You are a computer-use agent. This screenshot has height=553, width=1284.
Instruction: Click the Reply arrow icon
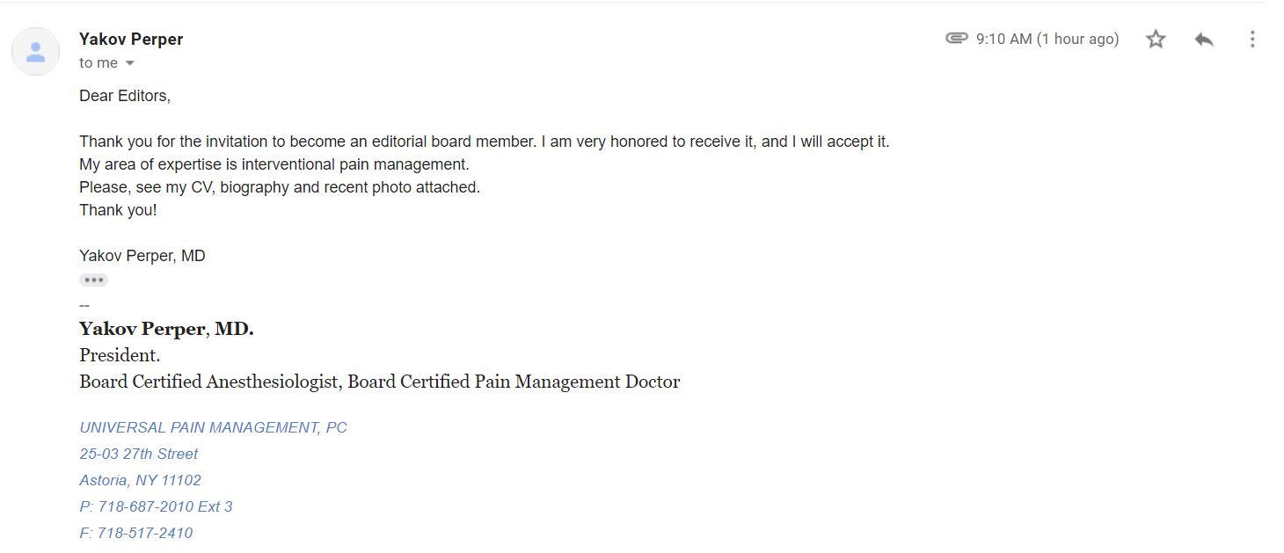point(1204,39)
